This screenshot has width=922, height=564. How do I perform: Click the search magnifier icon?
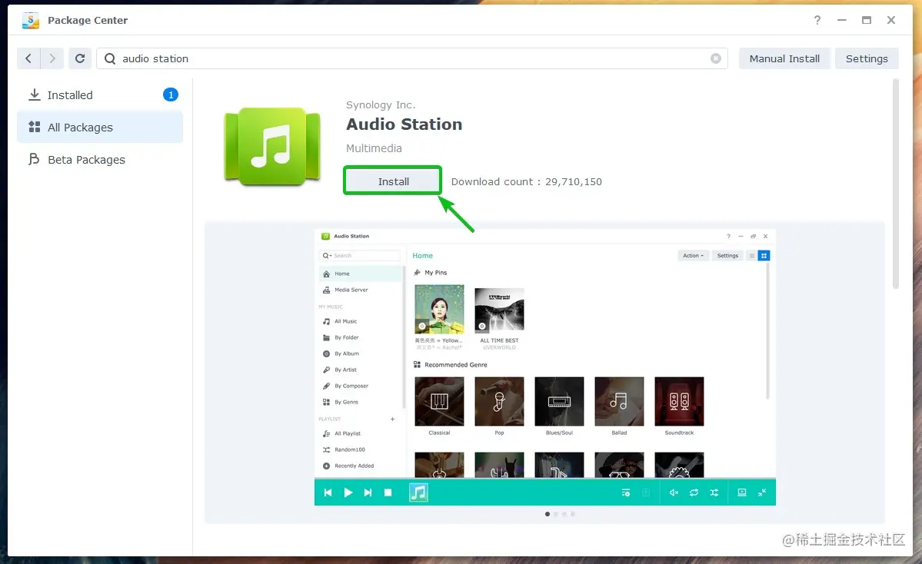[x=110, y=58]
